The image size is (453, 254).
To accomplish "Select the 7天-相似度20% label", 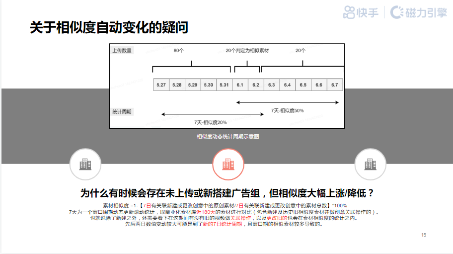I will [x=210, y=122].
